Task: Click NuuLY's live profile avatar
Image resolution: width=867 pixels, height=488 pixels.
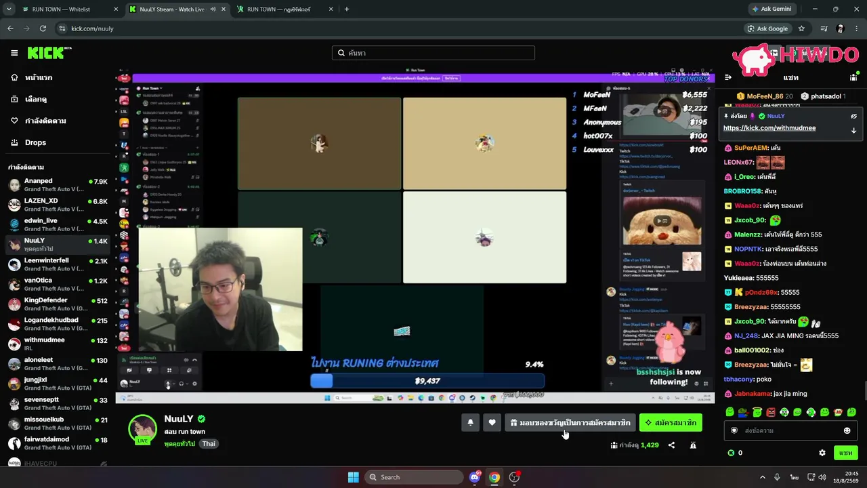Action: point(143,429)
